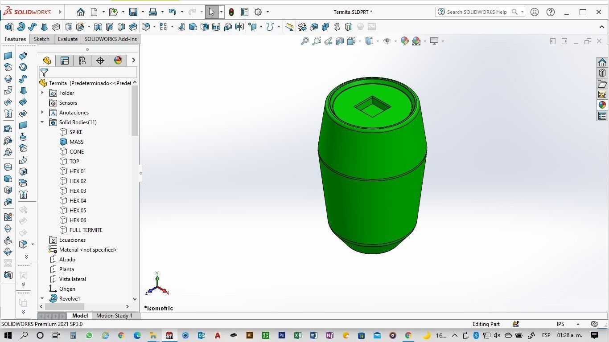The height and width of the screenshot is (342, 609).
Task: Click the Lofted Boss/Base icon
Action: coord(44,27)
